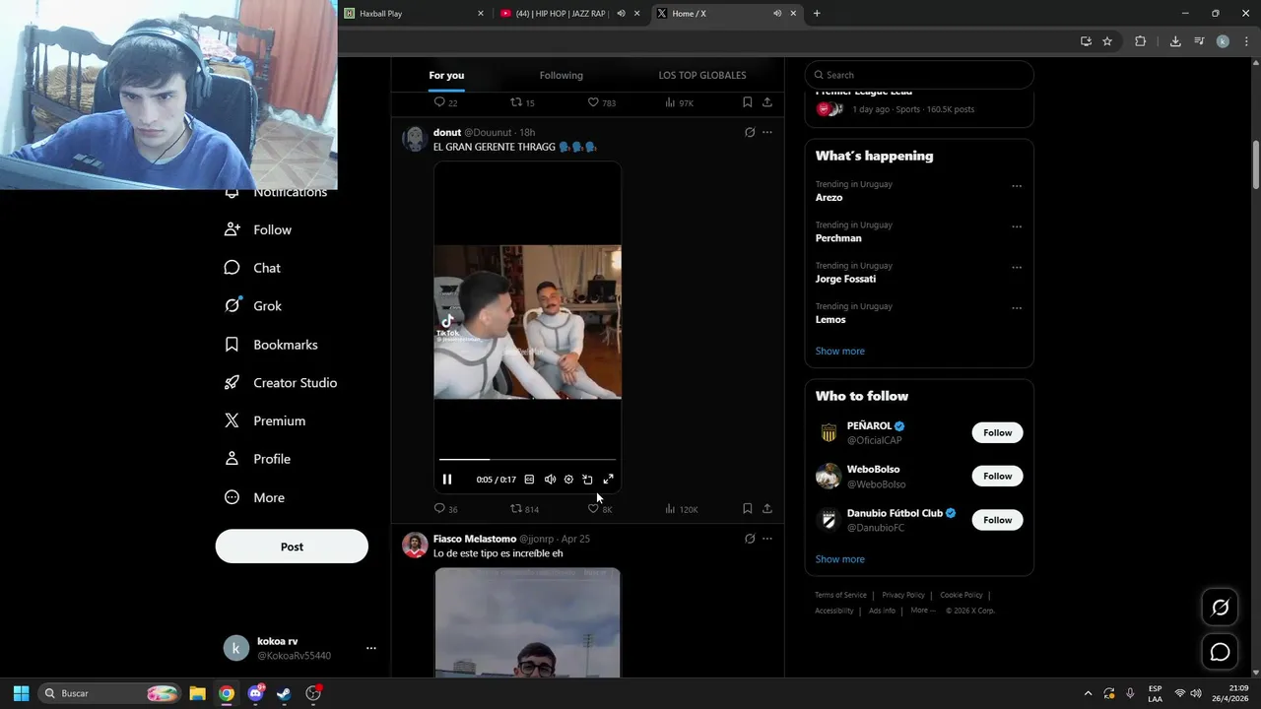Share the donut tweet

click(766, 509)
